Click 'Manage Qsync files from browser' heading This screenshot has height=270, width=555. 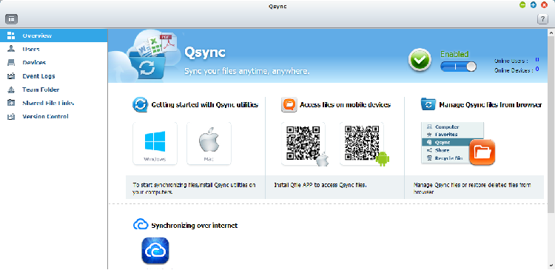(490, 105)
